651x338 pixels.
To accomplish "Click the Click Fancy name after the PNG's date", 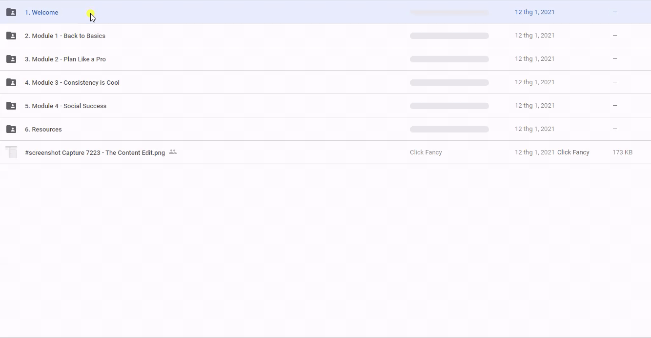I will tap(573, 152).
